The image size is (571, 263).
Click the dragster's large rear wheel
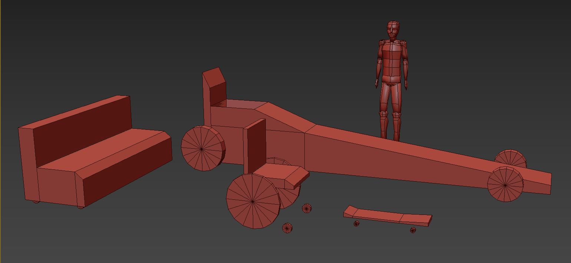pyautogui.click(x=202, y=149)
